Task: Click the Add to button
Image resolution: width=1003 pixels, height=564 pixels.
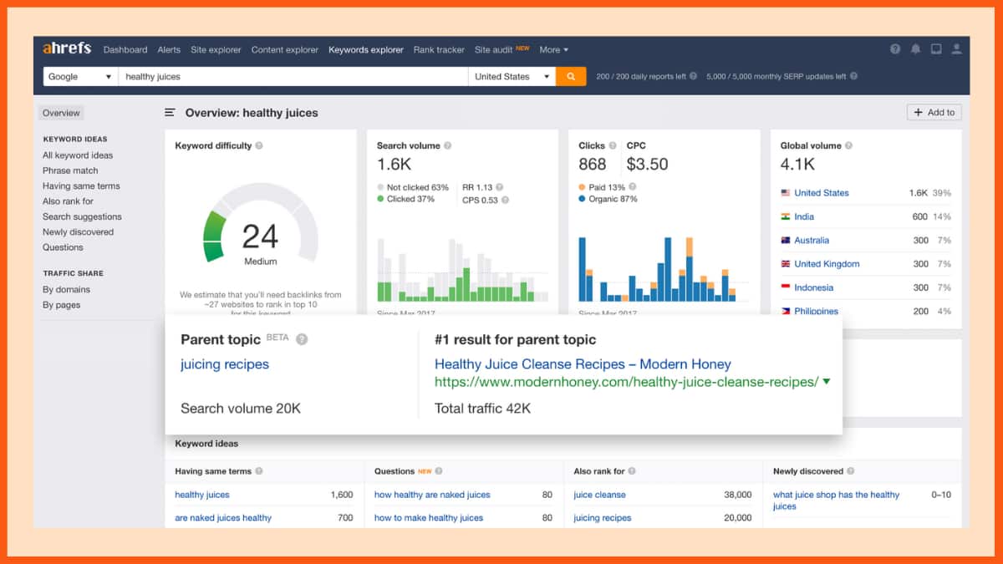Action: coord(934,112)
